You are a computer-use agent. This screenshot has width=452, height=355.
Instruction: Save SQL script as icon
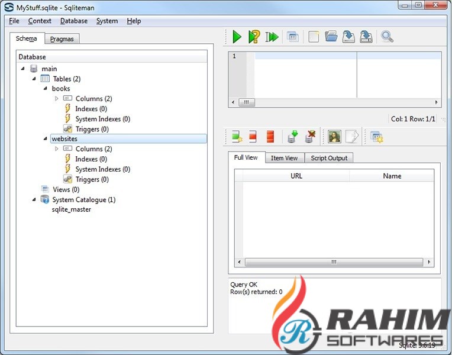[x=366, y=37]
